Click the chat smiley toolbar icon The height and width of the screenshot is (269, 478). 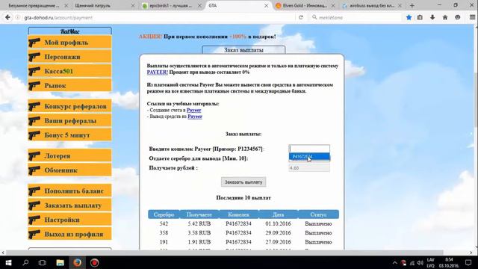pos(458,17)
